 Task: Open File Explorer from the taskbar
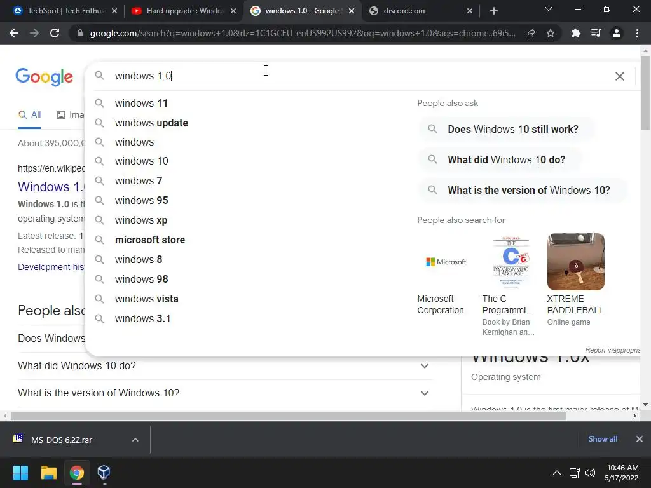click(x=48, y=473)
